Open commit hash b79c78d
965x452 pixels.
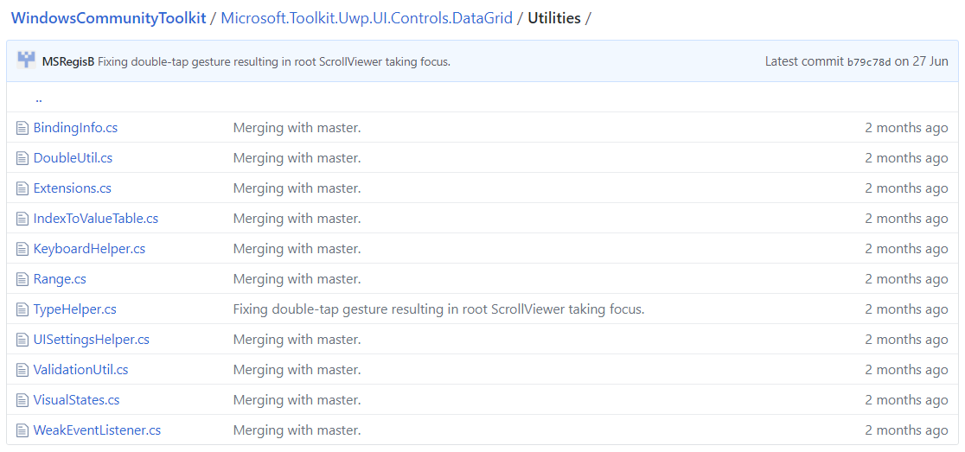point(869,61)
